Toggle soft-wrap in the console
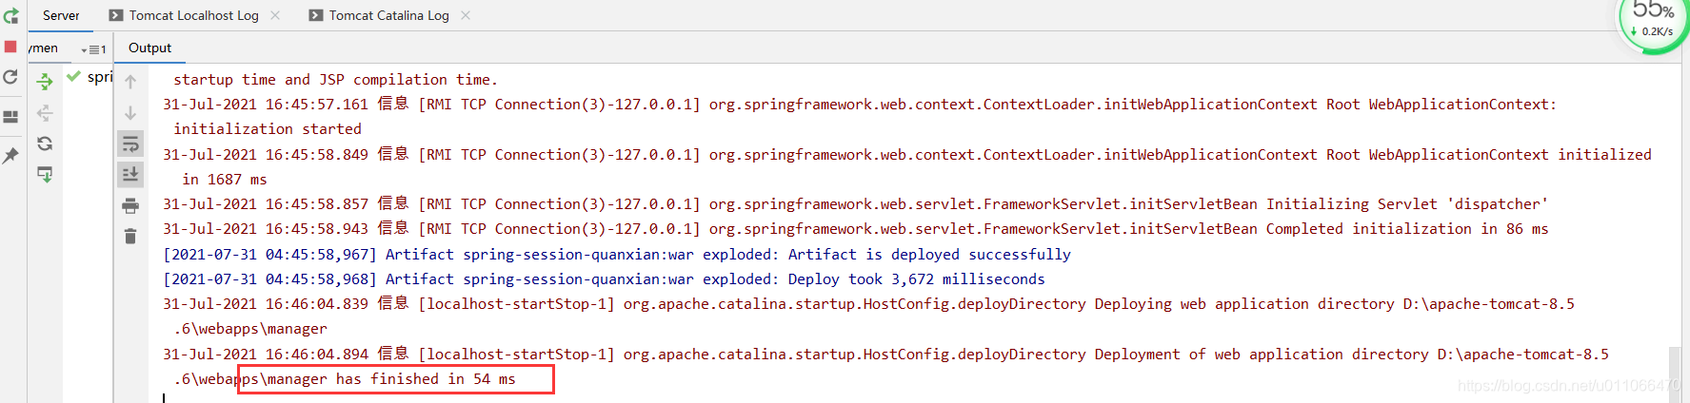This screenshot has width=1690, height=403. pyautogui.click(x=130, y=144)
